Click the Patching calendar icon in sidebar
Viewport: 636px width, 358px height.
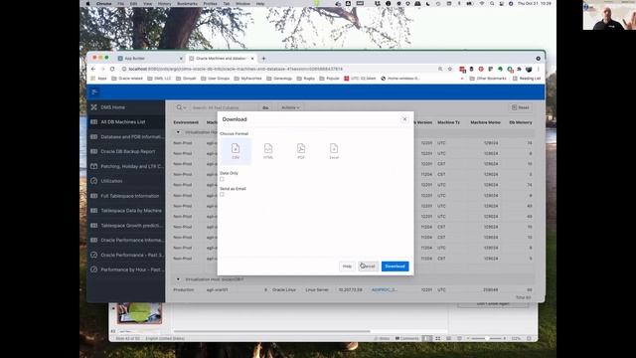[x=94, y=166]
